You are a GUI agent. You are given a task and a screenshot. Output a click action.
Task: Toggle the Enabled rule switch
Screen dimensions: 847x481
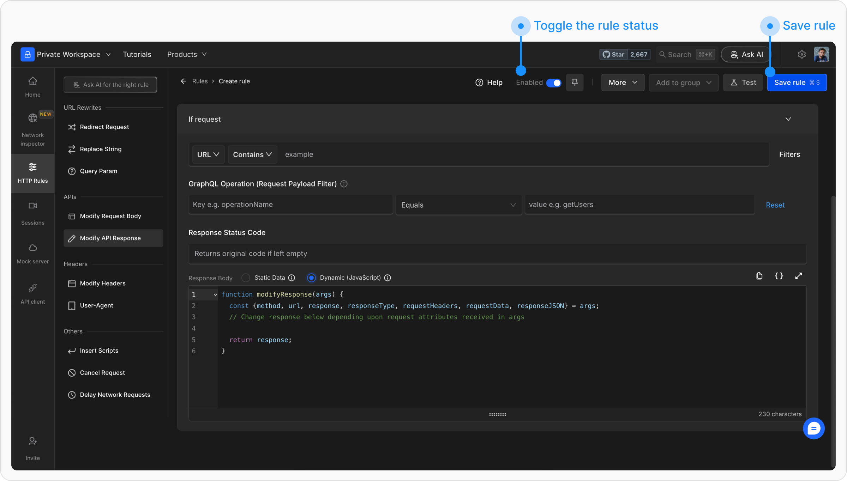click(x=553, y=83)
